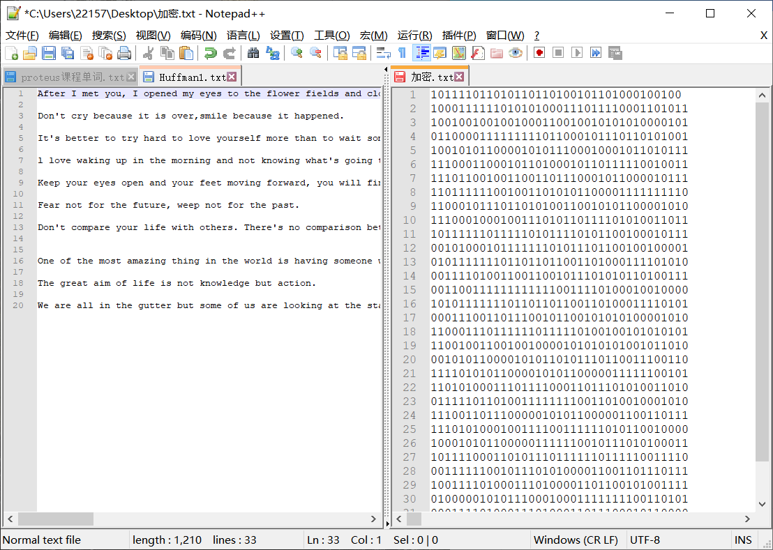Click the Close document toolbar icon

pos(87,53)
